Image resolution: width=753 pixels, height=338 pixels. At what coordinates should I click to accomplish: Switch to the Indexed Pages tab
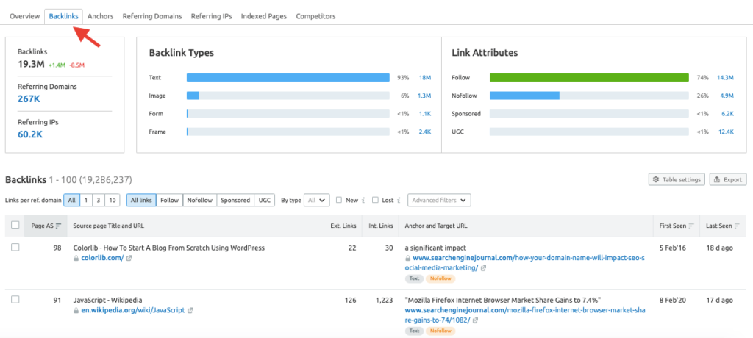pos(264,16)
